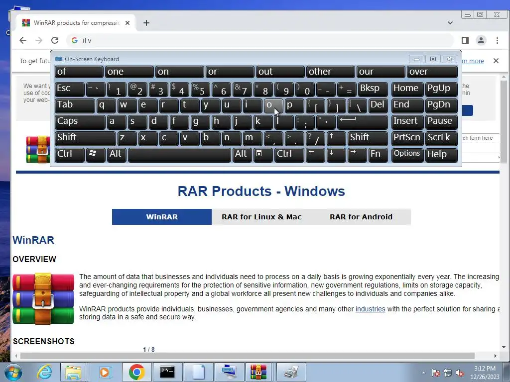This screenshot has width=510, height=382.
Task: Expand Chrome's tab search chevron
Action: tap(450, 23)
